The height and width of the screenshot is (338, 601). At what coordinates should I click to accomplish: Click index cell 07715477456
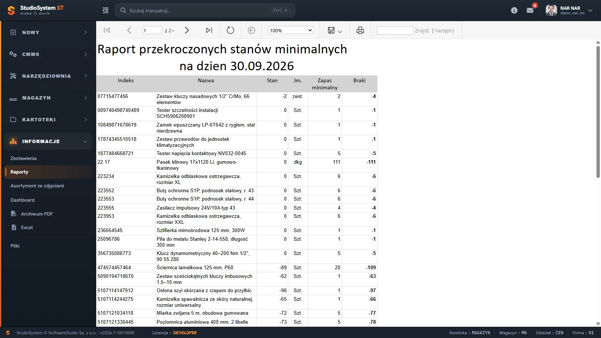point(113,96)
